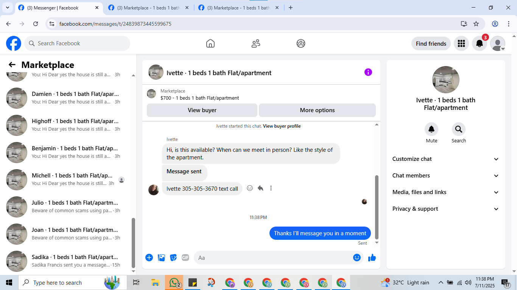The width and height of the screenshot is (517, 290).
Task: Bookmark this page with the star icon
Action: click(476, 24)
